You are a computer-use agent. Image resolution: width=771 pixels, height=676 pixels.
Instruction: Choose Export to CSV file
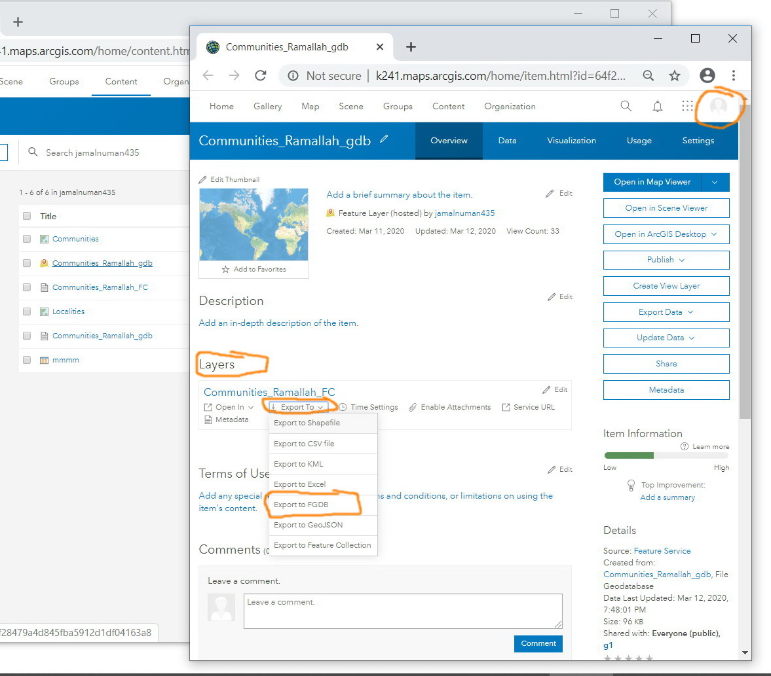(323, 444)
